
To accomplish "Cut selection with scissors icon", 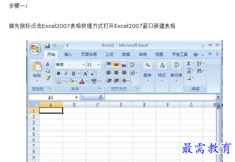I will tap(48, 64).
